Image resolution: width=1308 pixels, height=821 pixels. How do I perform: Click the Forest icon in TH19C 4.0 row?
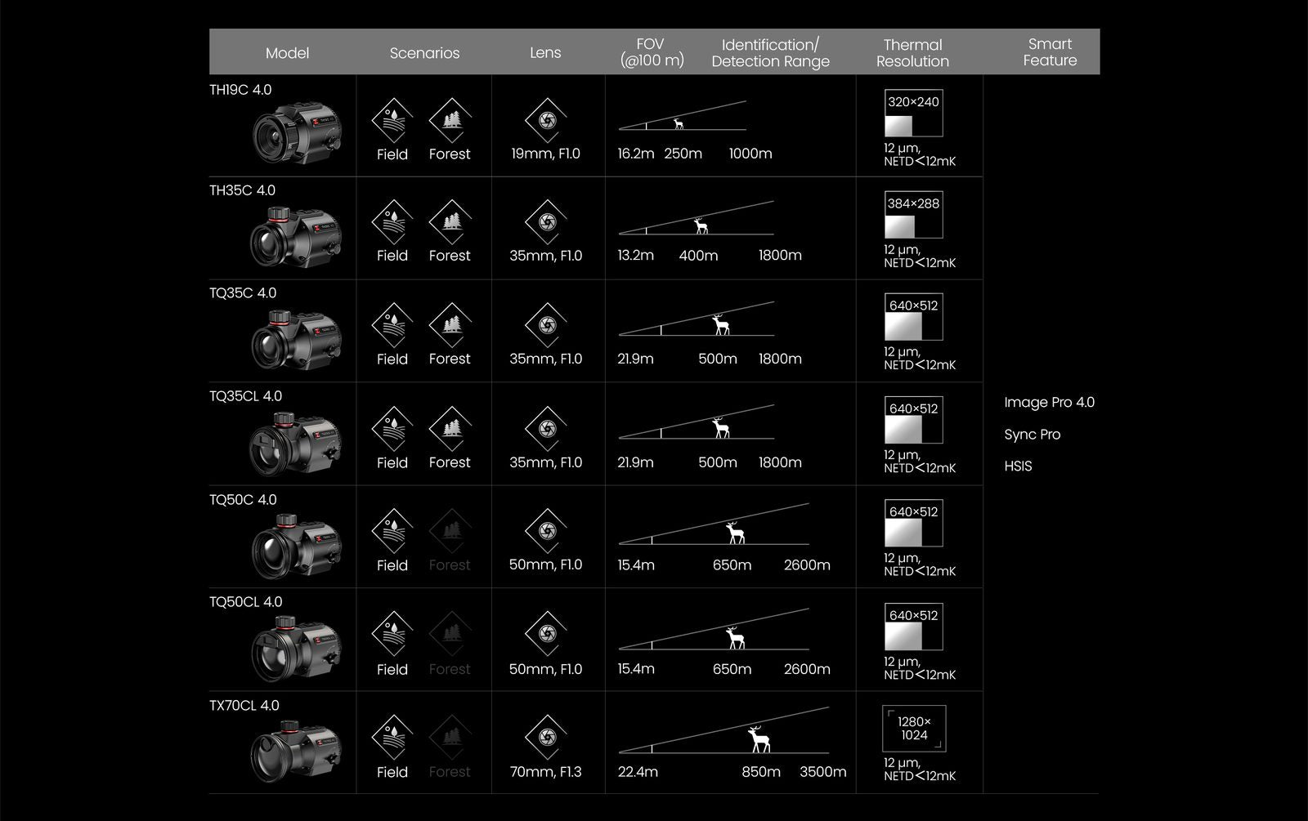coord(450,120)
